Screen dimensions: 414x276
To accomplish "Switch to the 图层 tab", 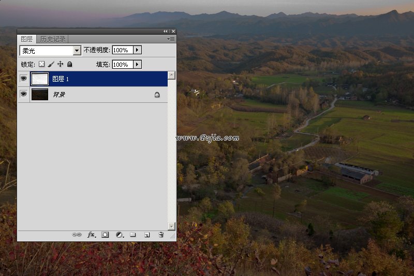I will 27,39.
